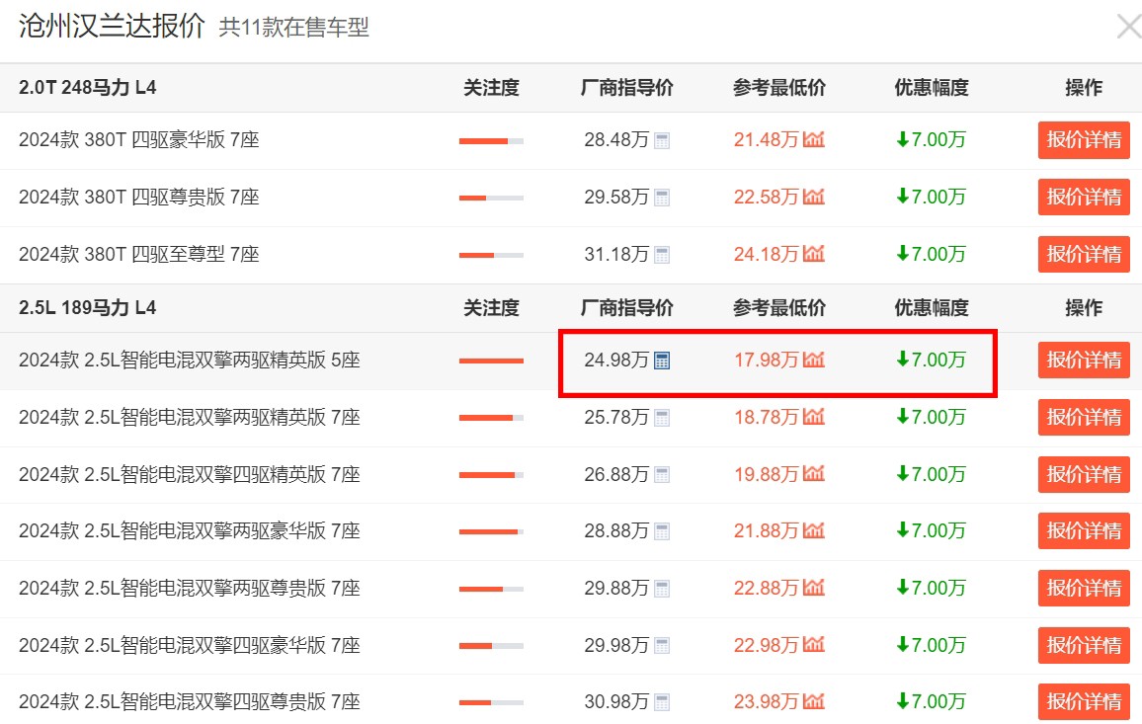Open calculator icon for 380T 四驱豪华版 28.48万
This screenshot has height=724, width=1142.
point(661,140)
